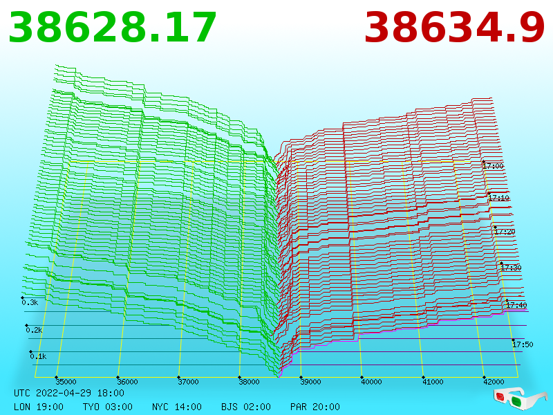
Task: Click the 39000 price axis label
Action: pos(310,382)
